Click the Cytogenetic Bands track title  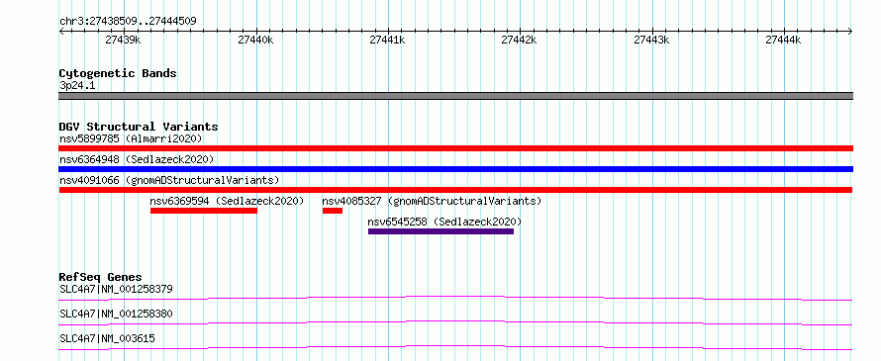118,73
